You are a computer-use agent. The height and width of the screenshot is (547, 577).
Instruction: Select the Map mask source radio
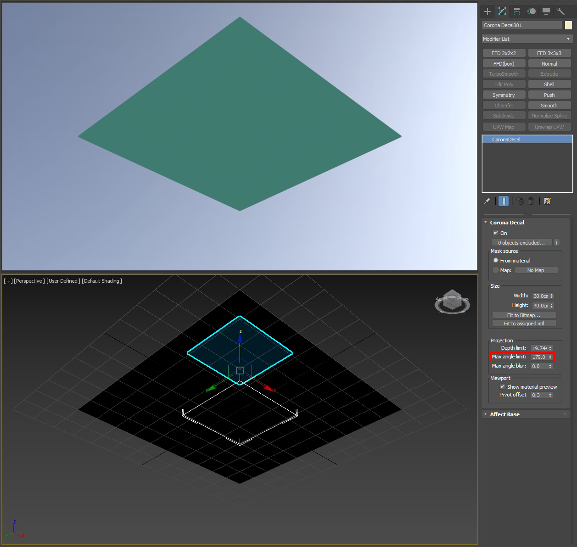pos(496,270)
